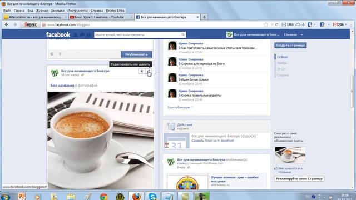Click the page avatar icon in blue bar
This screenshot has height=200, width=356.
229,34
